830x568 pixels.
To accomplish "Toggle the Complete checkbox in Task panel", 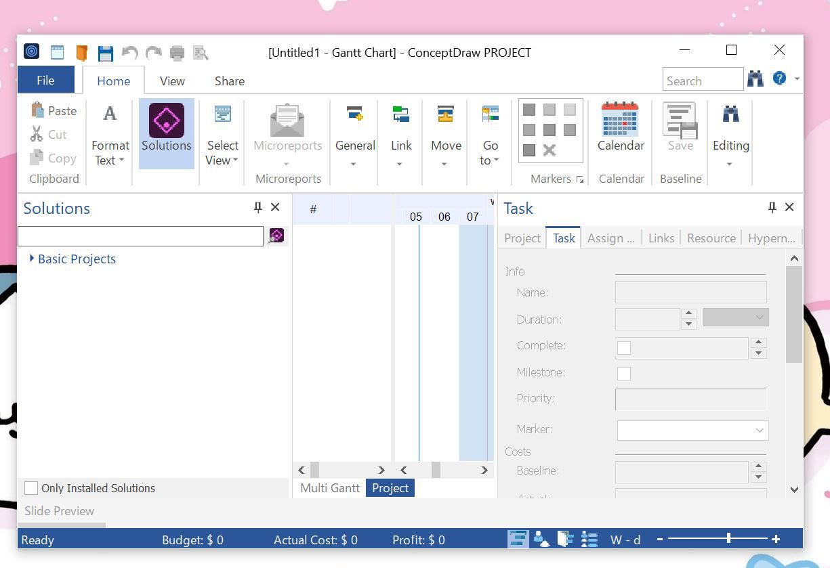I will pos(623,346).
